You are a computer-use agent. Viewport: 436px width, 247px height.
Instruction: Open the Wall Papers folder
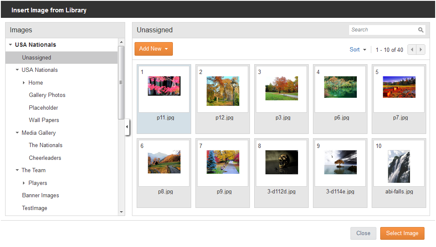tap(44, 120)
